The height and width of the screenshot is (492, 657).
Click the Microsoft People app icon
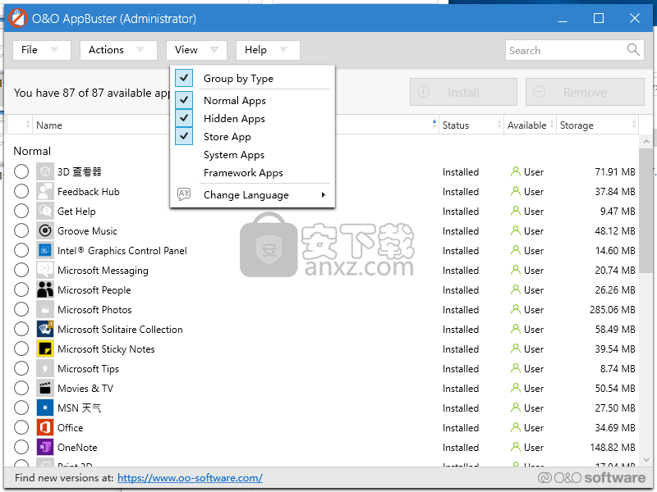pos(45,289)
